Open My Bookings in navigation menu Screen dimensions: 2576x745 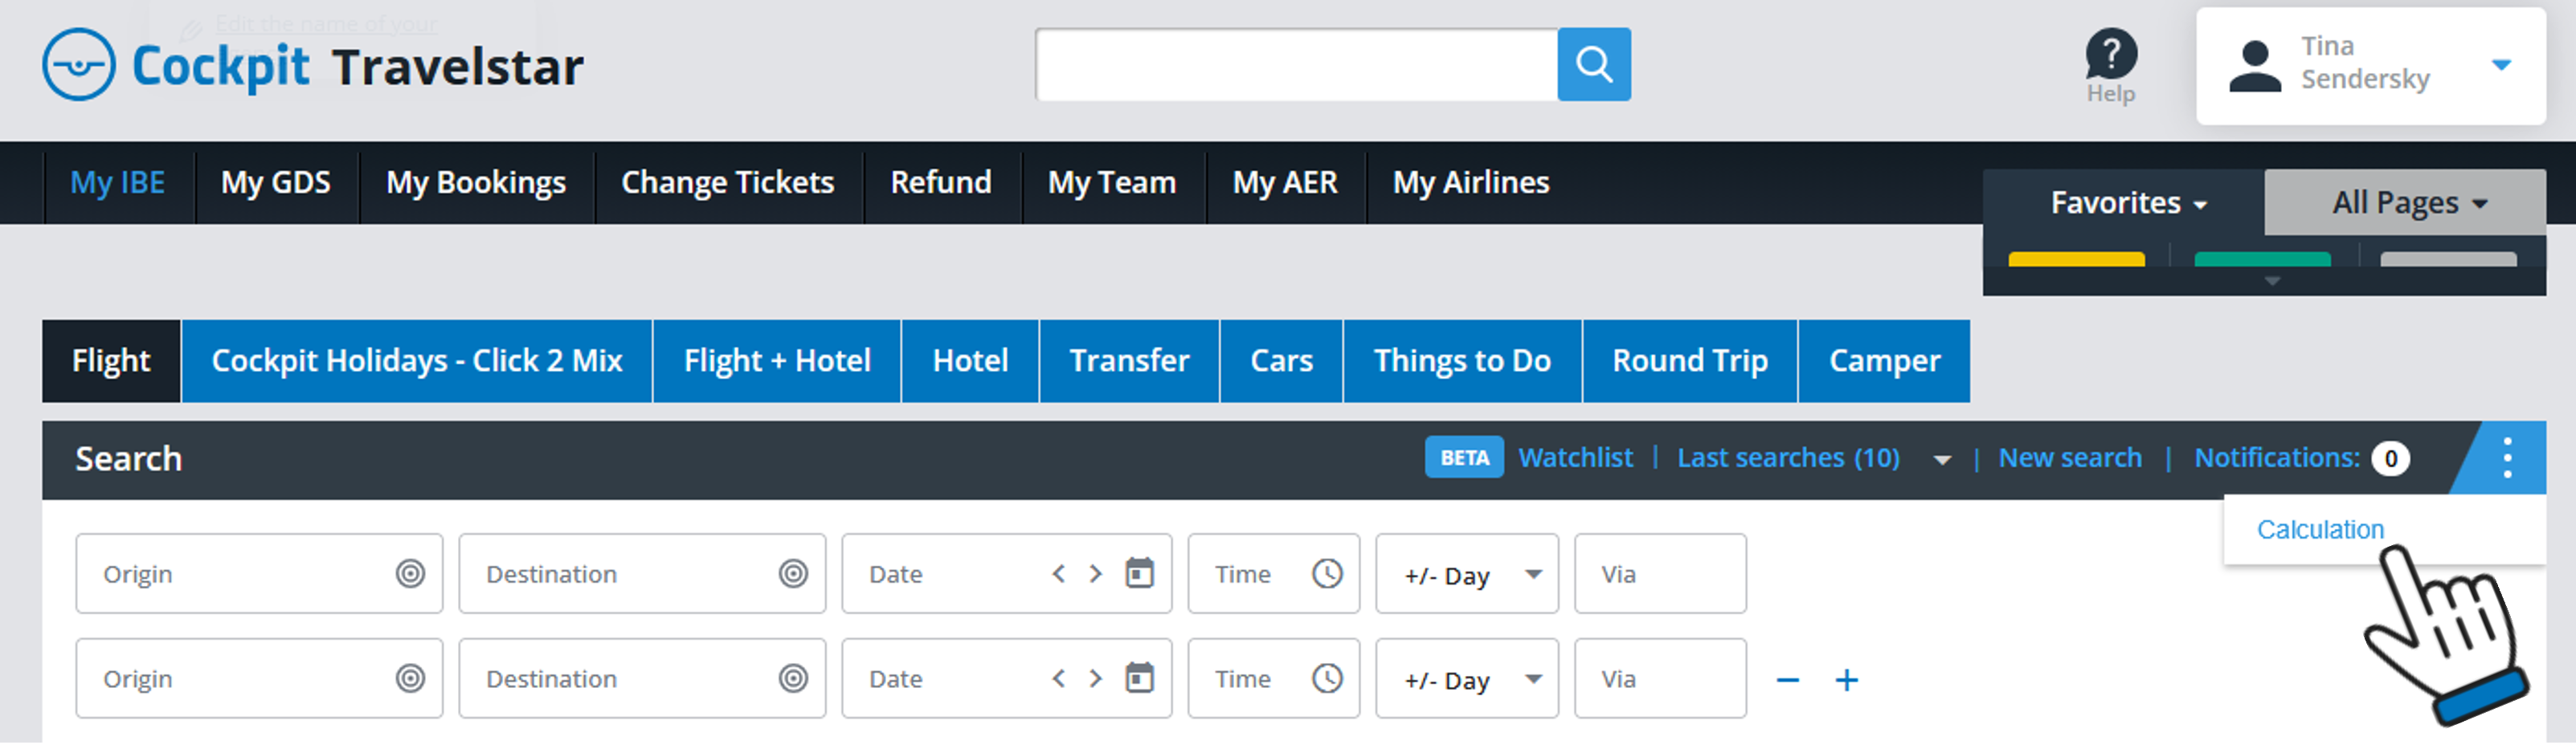[476, 183]
